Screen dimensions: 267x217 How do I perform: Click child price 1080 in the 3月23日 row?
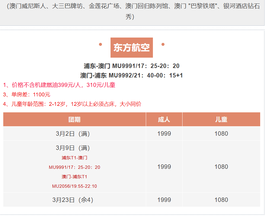(221, 200)
